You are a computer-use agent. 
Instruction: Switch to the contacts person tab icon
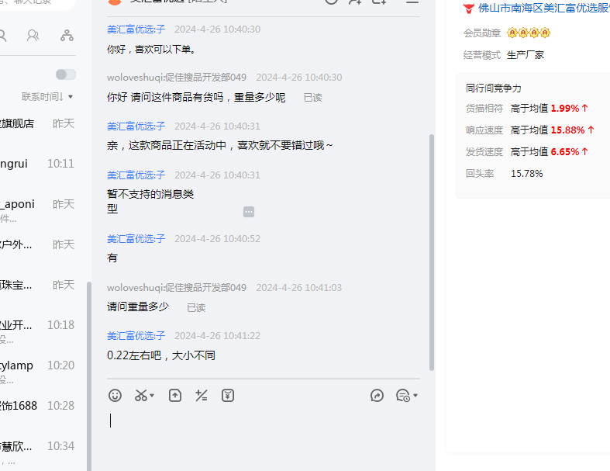pyautogui.click(x=33, y=36)
